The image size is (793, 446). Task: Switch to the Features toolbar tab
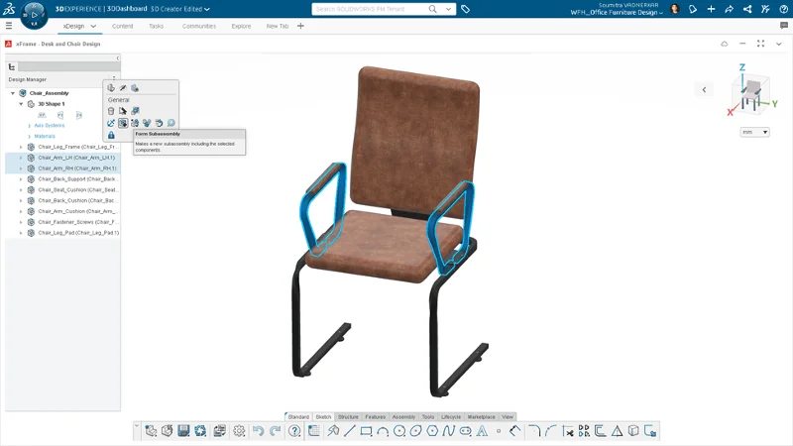coord(375,417)
